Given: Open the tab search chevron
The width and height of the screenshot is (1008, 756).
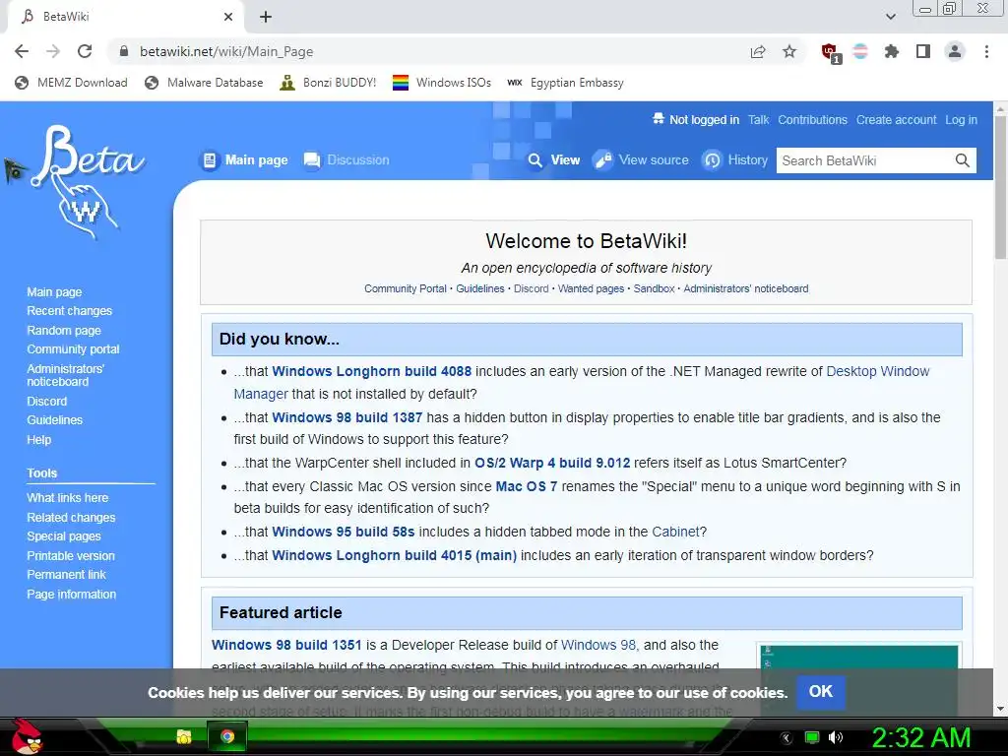Looking at the screenshot, I should (x=891, y=17).
